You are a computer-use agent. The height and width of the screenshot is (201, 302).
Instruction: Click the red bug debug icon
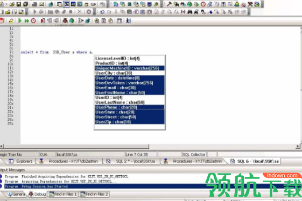coord(65,20)
